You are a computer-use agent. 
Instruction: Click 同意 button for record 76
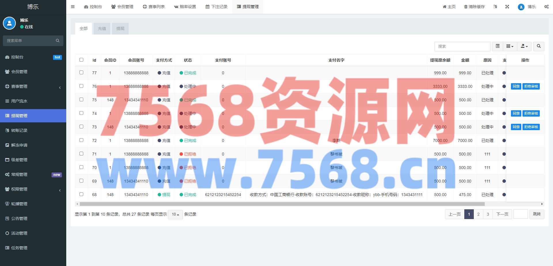click(516, 86)
